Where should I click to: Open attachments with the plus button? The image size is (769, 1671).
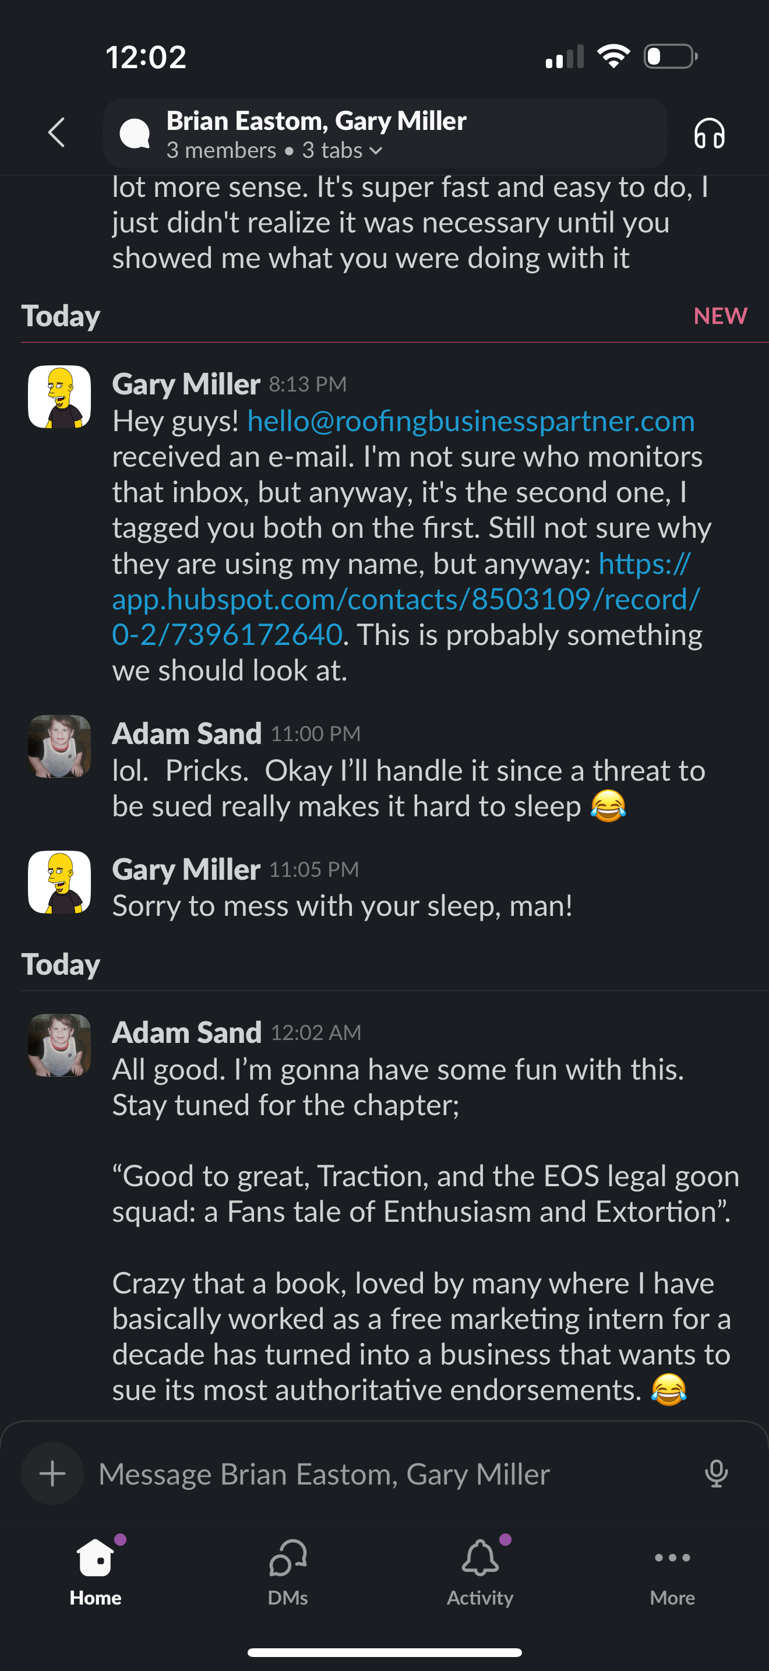point(52,1473)
